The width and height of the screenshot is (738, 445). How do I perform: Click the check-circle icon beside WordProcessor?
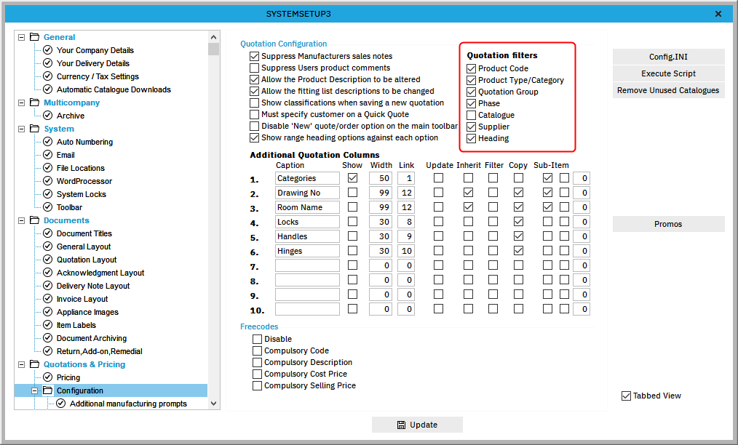tap(47, 181)
